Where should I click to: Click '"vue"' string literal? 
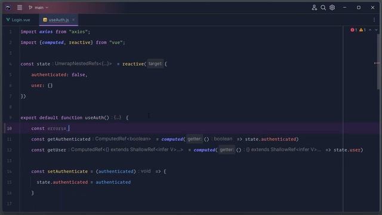[x=116, y=42]
